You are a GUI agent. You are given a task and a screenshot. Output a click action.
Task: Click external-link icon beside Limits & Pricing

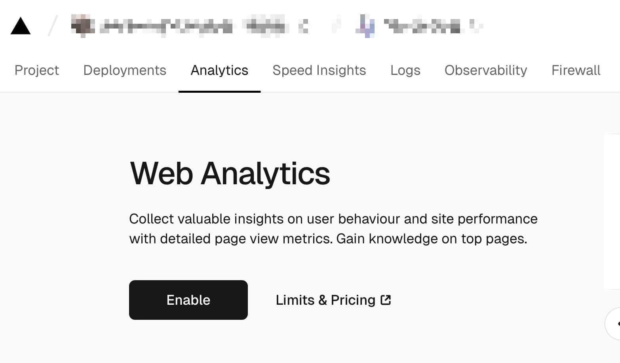pyautogui.click(x=386, y=300)
